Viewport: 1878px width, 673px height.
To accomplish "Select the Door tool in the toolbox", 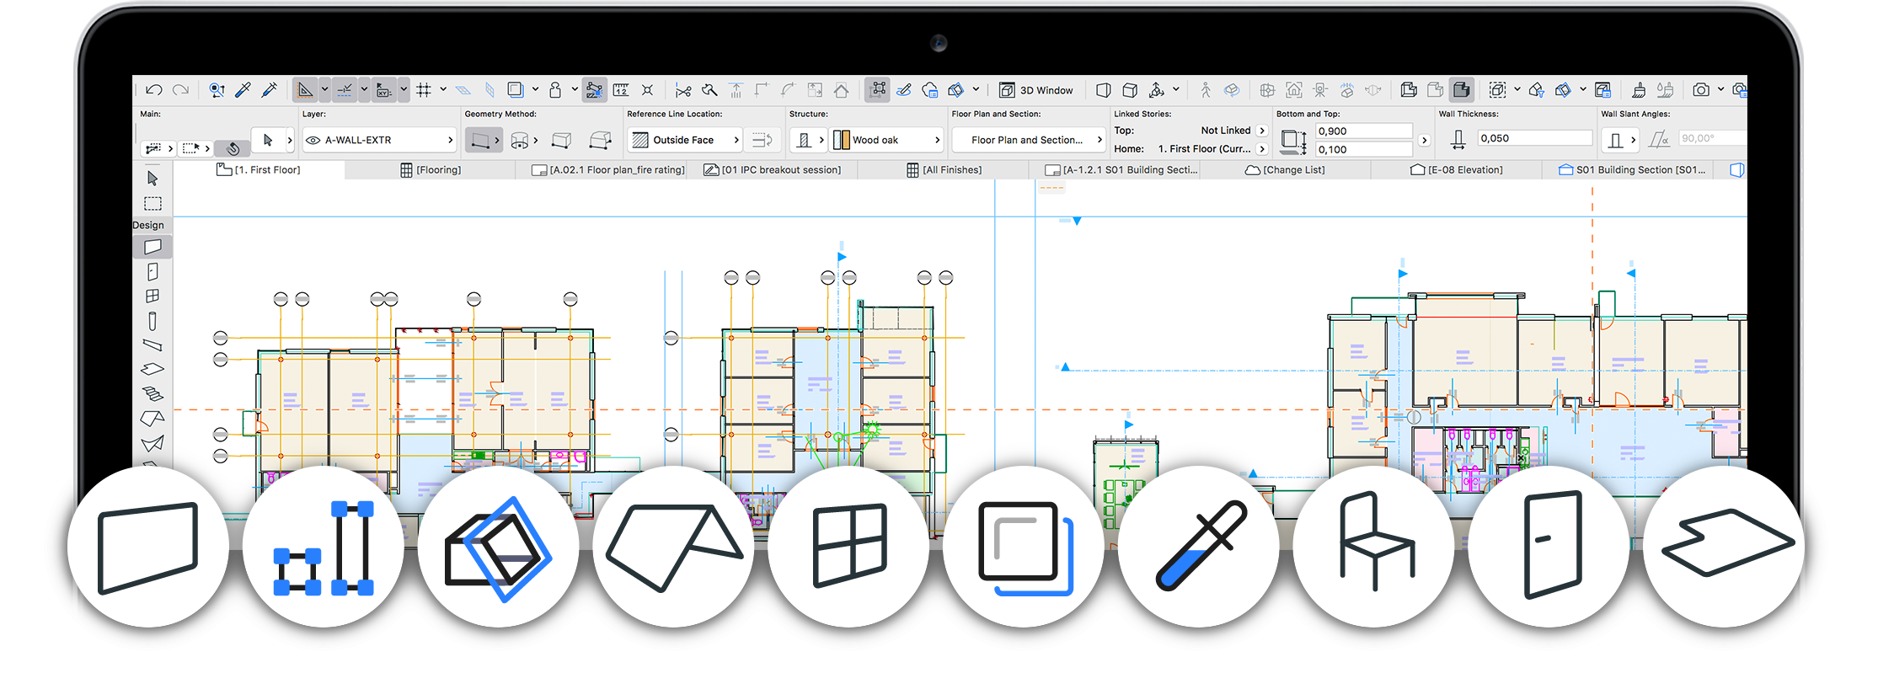I will pos(152,271).
